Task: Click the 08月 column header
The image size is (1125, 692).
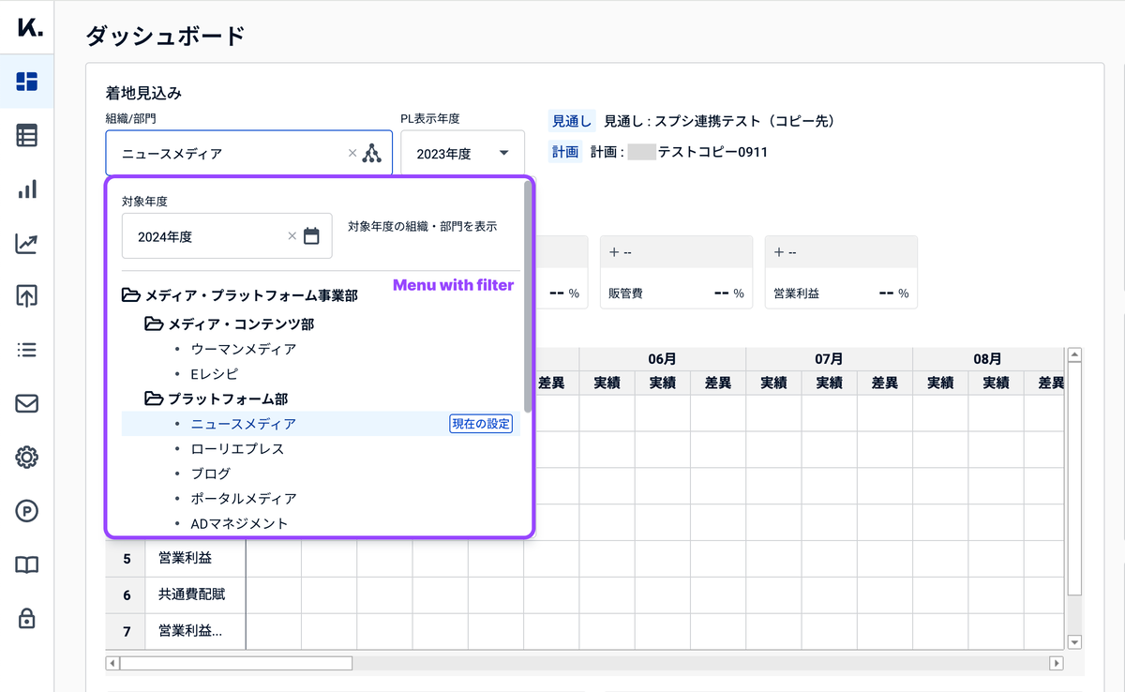Action: tap(987, 359)
